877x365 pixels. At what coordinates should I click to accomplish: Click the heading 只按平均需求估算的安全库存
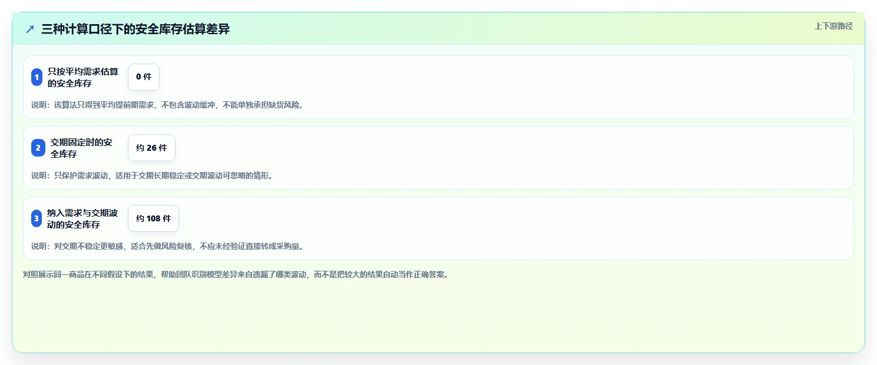point(83,77)
